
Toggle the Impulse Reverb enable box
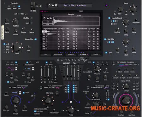coord(109,18)
